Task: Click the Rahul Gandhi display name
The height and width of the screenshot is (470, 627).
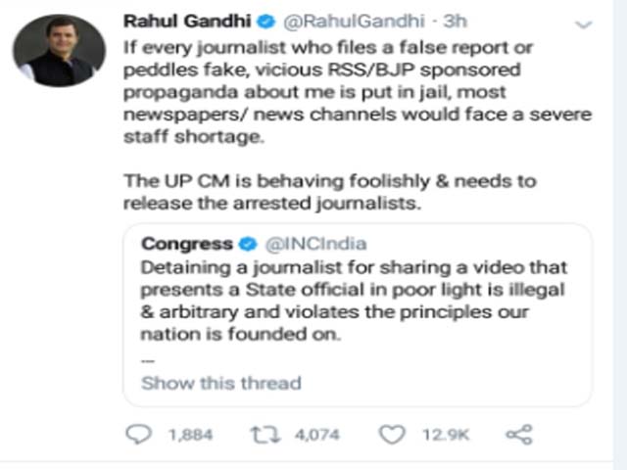Action: pos(184,21)
